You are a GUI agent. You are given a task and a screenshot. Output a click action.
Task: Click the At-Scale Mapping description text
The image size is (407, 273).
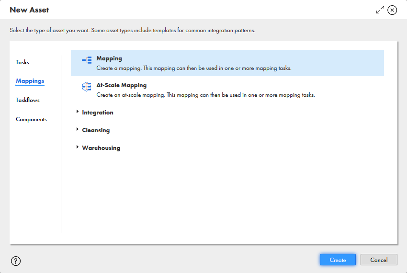click(205, 95)
